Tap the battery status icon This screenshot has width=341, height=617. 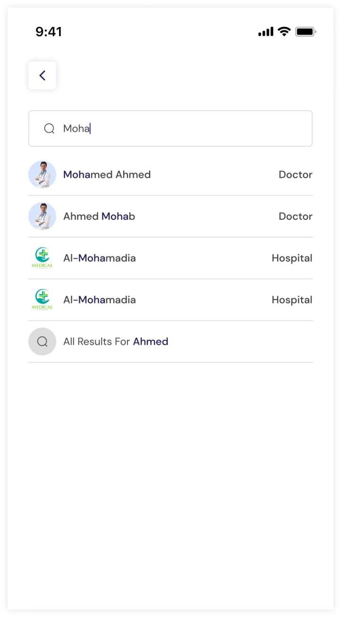point(305,32)
